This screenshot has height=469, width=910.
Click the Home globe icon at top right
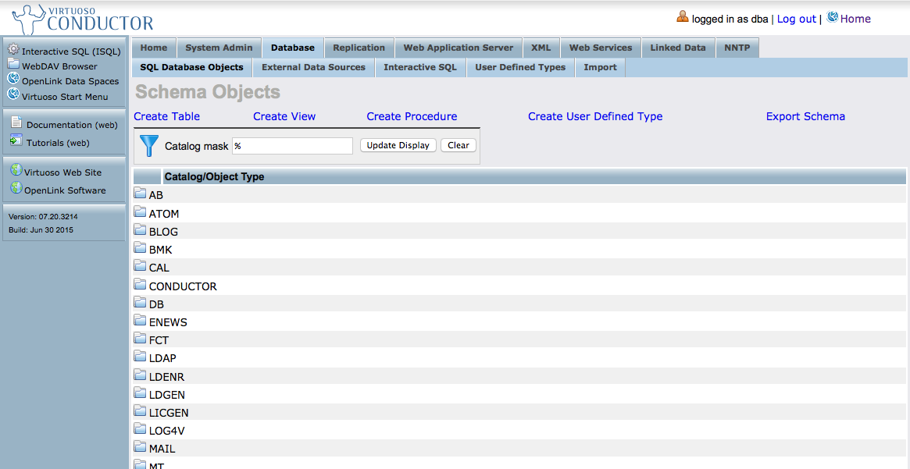click(x=832, y=17)
